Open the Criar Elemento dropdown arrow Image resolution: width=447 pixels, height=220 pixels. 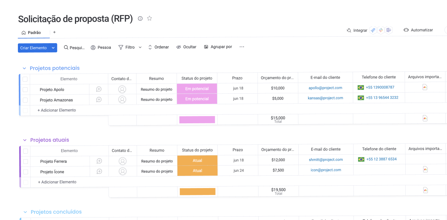(x=53, y=48)
